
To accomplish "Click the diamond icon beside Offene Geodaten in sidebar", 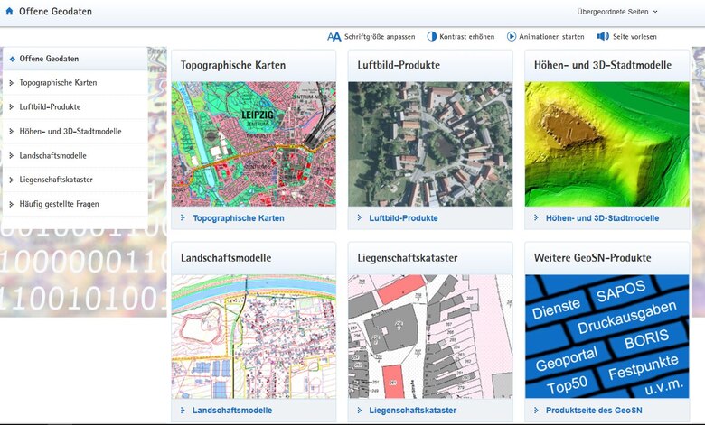I will 12,59.
